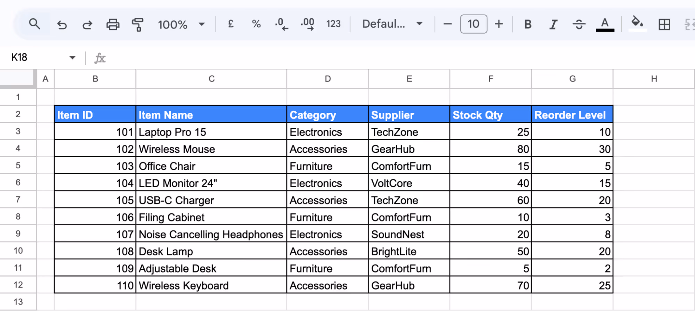Click the stock quantity 80 cell

(x=491, y=149)
